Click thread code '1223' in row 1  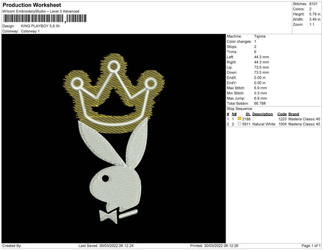pos(283,119)
